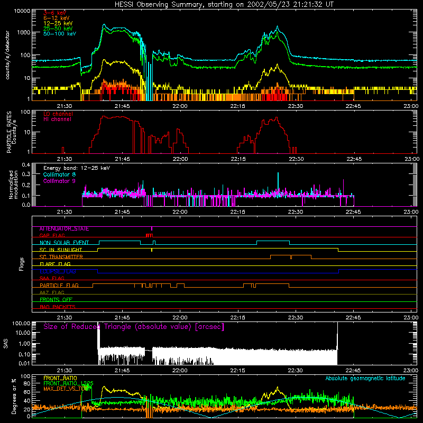Select the Collimator 8 legend entry
The height and width of the screenshot is (423, 423).
click(x=59, y=174)
